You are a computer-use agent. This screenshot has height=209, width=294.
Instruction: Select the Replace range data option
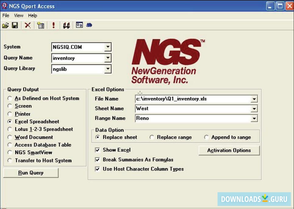click(x=152, y=137)
